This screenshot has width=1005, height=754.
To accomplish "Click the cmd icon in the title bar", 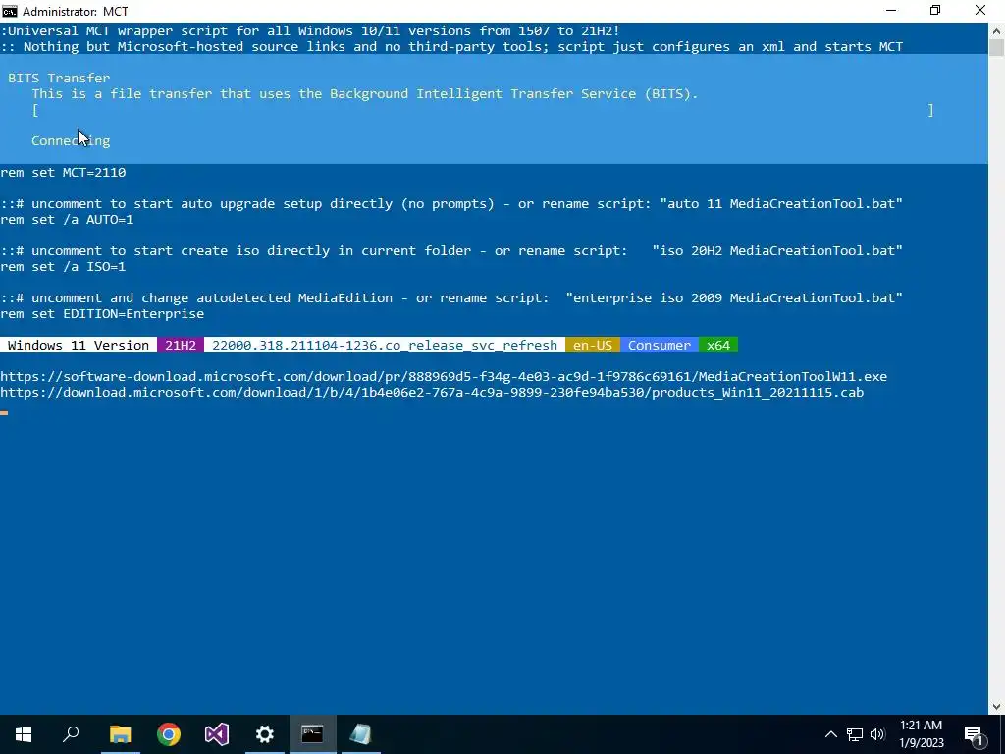I will click(10, 11).
